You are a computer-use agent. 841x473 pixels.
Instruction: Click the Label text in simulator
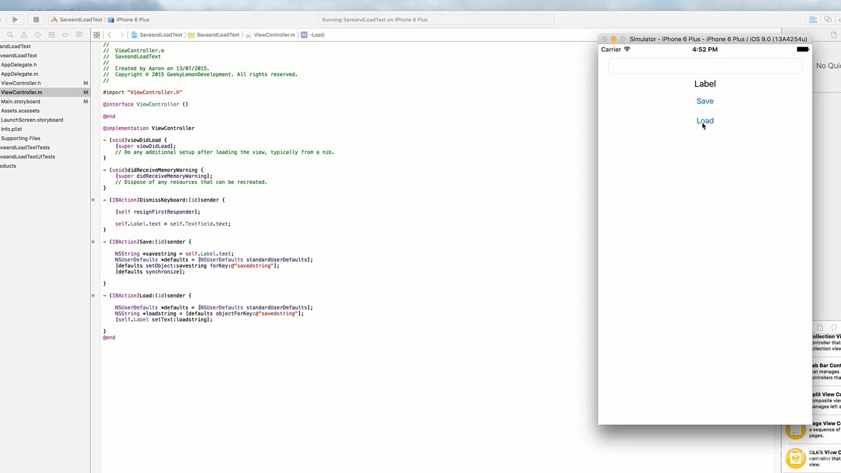click(705, 84)
